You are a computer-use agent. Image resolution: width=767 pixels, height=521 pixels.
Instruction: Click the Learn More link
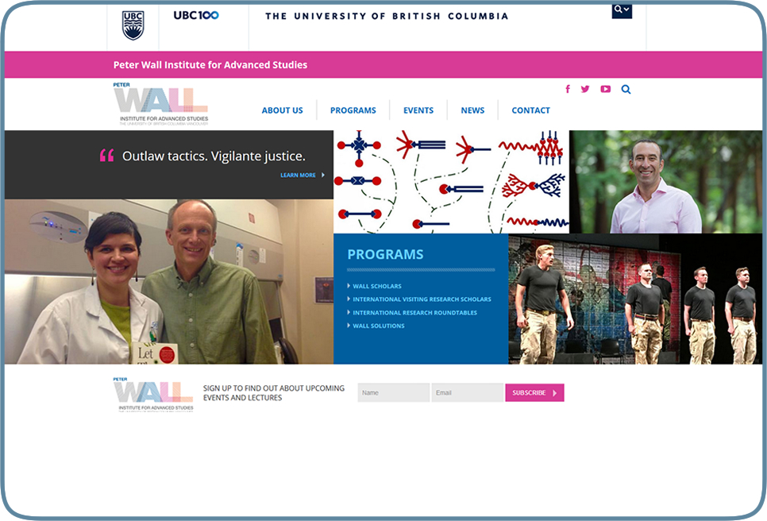coord(298,176)
